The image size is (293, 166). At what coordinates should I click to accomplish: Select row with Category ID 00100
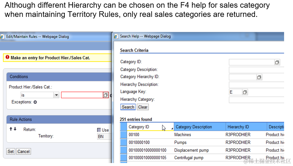124,135
